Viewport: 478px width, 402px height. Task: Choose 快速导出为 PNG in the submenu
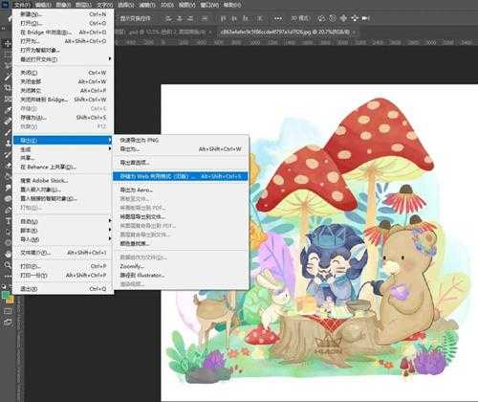181,140
